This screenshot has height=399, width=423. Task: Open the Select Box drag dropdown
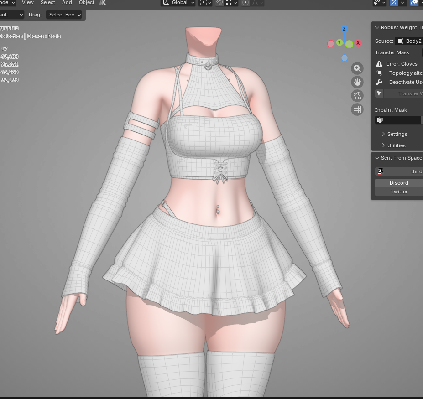click(x=64, y=15)
